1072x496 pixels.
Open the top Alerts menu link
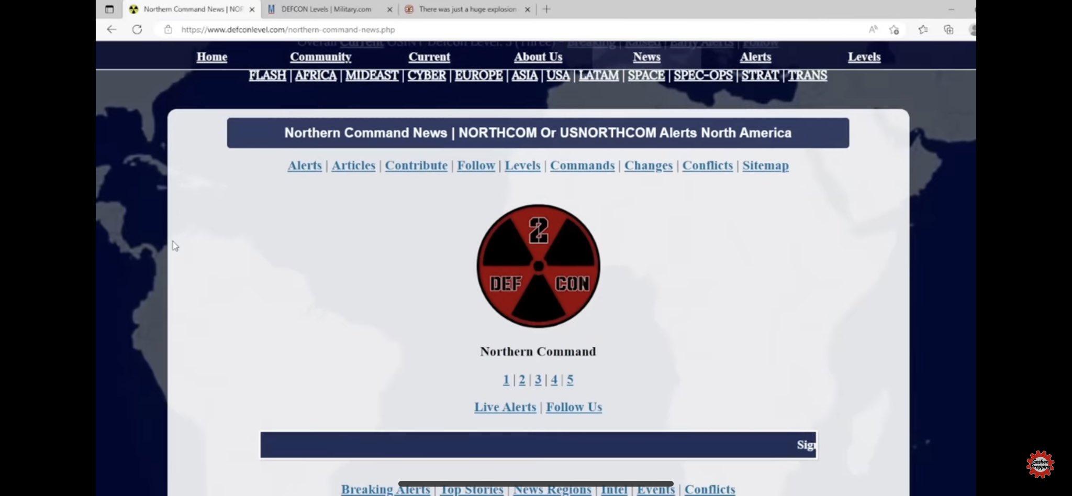tap(755, 57)
